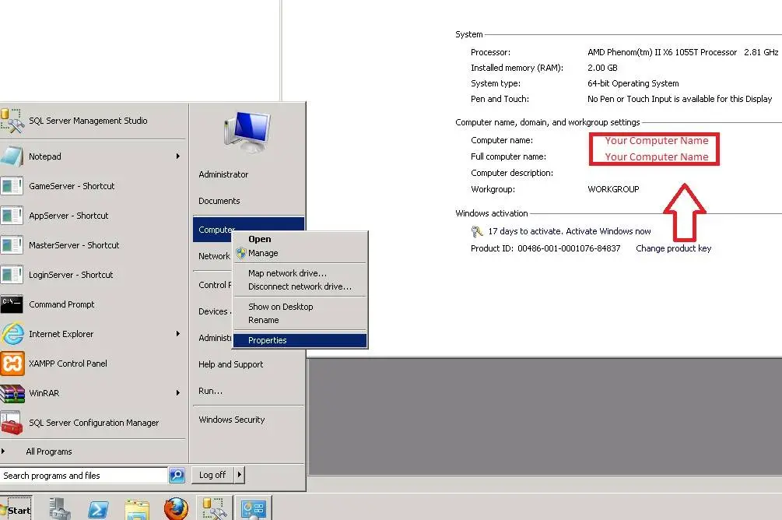Open Server Manager from taskbar
Image resolution: width=782 pixels, height=520 pixels.
click(x=60, y=508)
